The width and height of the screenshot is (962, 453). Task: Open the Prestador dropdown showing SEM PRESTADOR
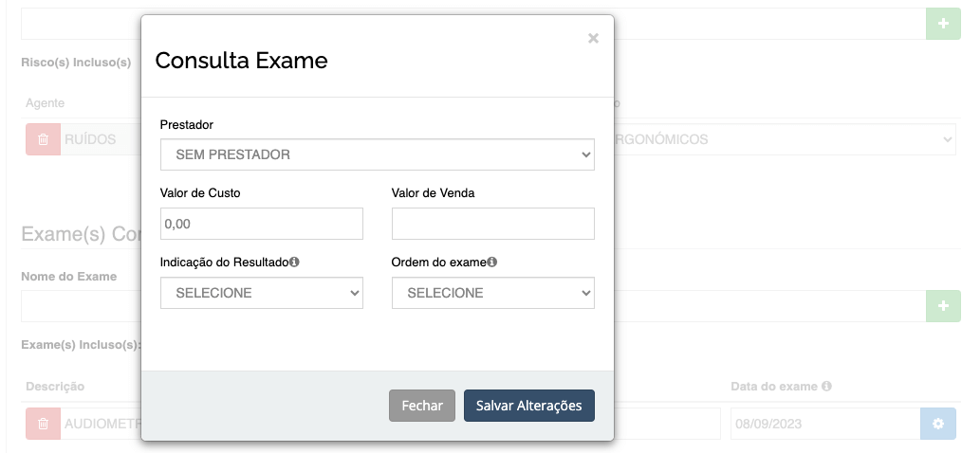(378, 154)
